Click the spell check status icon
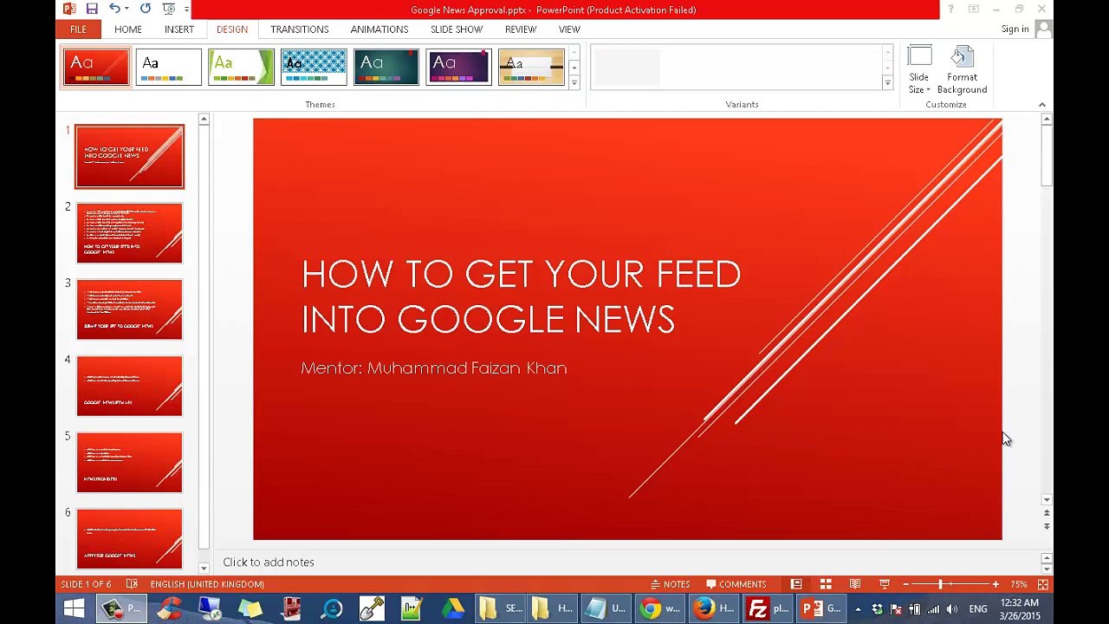Image resolution: width=1109 pixels, height=624 pixels. pos(132,584)
